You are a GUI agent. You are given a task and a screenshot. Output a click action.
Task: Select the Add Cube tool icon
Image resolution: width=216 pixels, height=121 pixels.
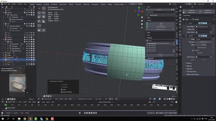[39, 26]
